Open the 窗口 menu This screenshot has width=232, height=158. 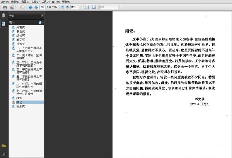coord(56,2)
